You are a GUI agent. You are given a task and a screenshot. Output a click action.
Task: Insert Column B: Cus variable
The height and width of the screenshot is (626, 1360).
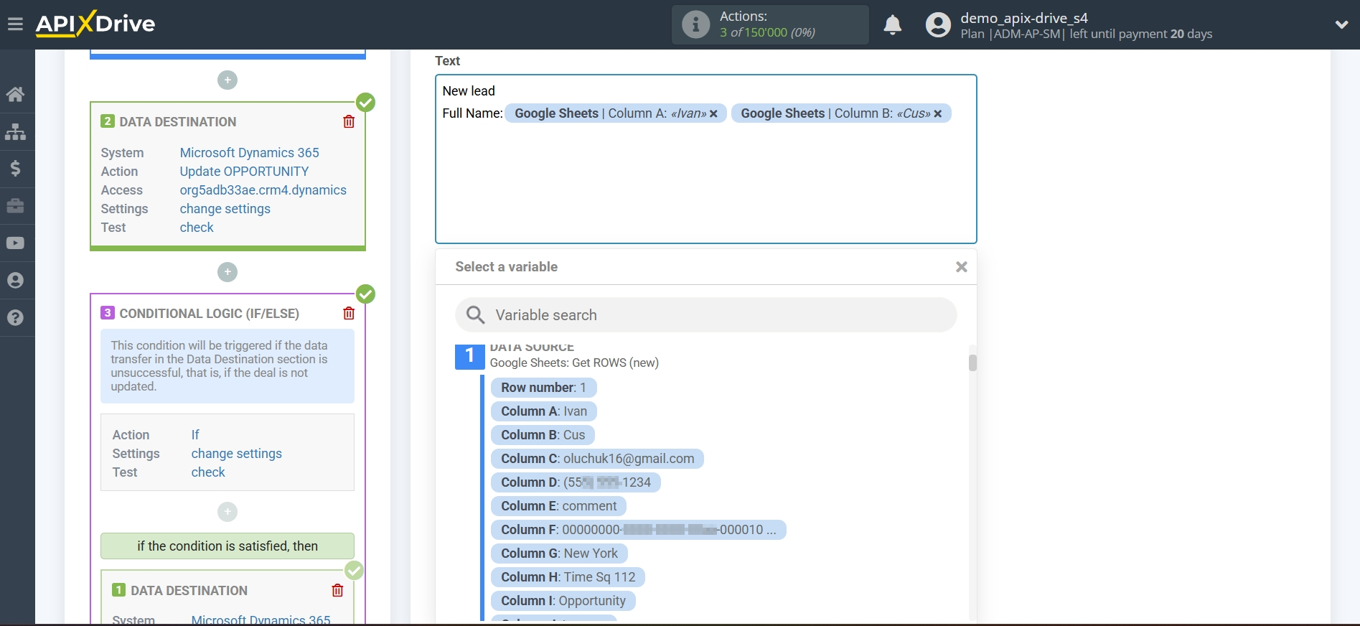click(543, 435)
